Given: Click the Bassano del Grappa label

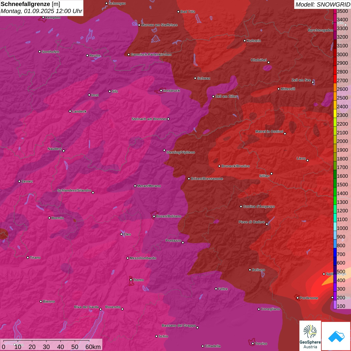Looking at the screenshot, I should (x=179, y=325).
